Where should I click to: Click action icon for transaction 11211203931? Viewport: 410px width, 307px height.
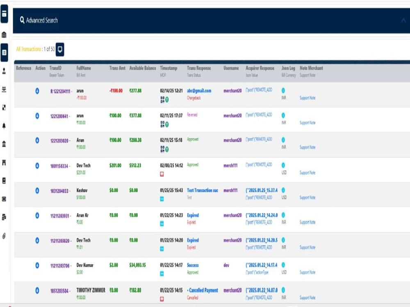[37, 215]
